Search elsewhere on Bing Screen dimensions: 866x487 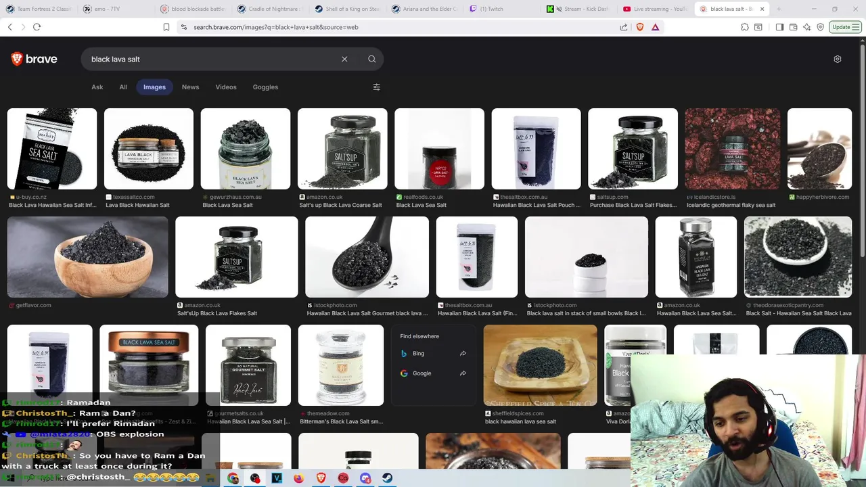pos(433,353)
